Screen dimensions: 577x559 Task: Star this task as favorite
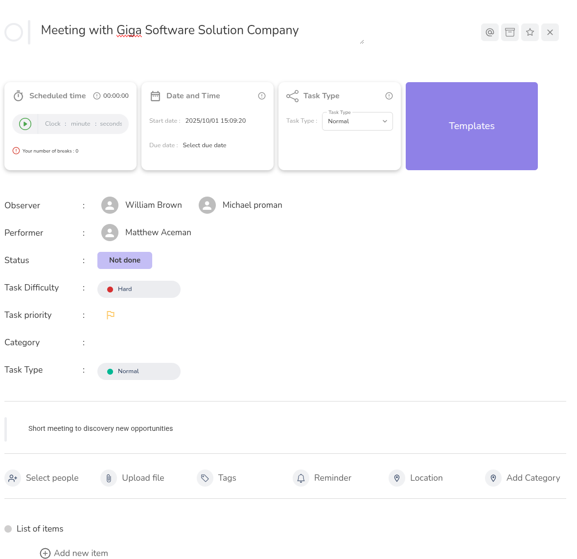tap(530, 32)
